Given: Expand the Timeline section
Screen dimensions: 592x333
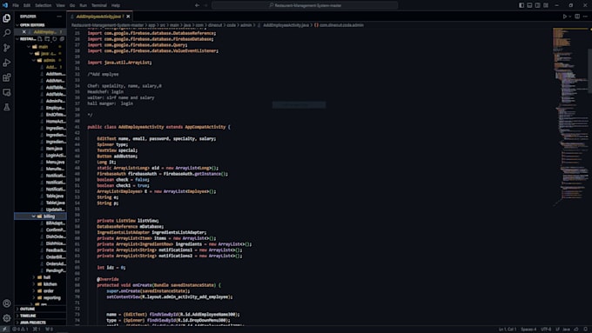Looking at the screenshot, I should point(41,316).
